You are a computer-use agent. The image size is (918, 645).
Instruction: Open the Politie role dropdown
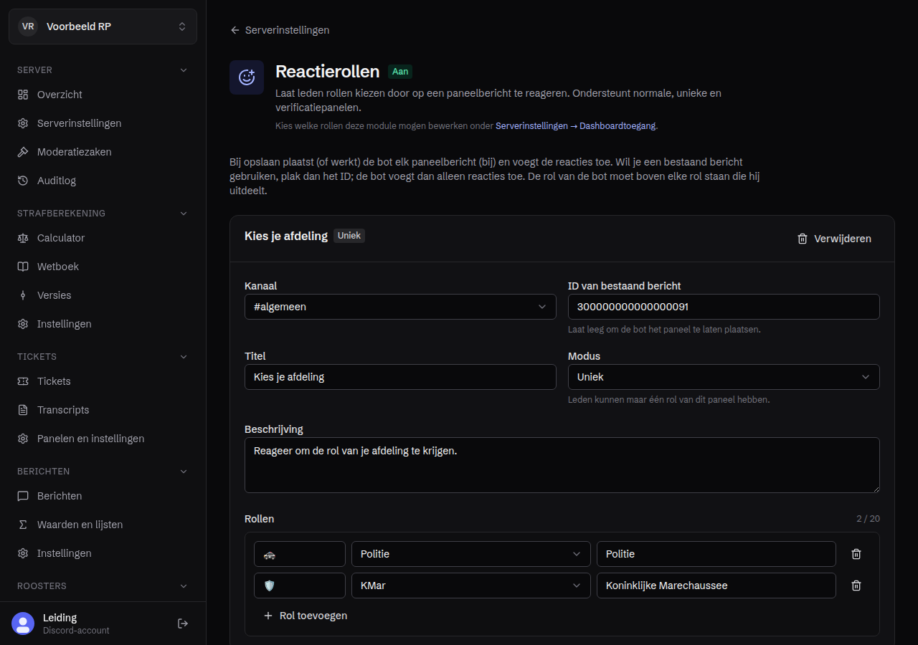pos(471,554)
